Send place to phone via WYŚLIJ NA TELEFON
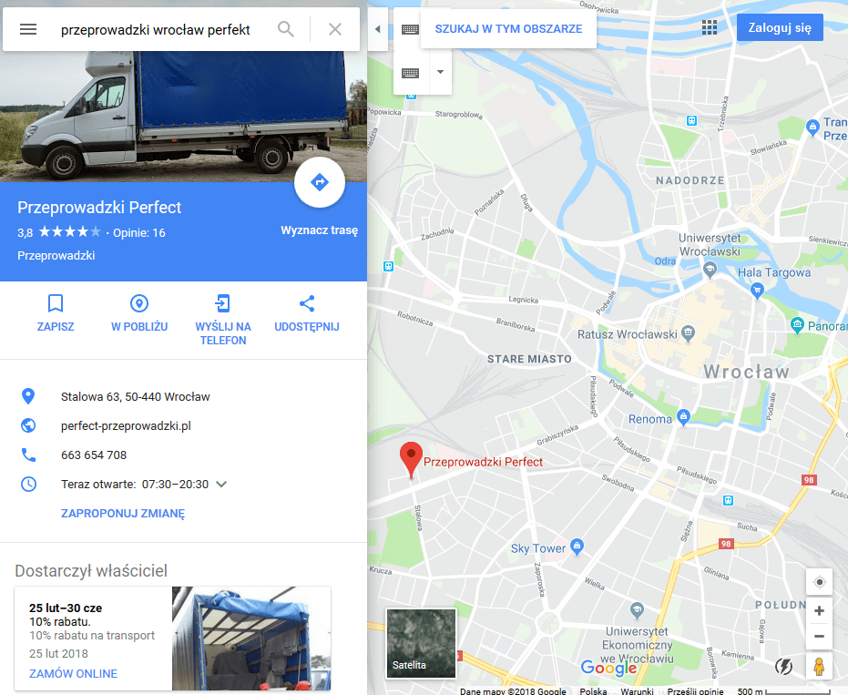 pyautogui.click(x=223, y=319)
